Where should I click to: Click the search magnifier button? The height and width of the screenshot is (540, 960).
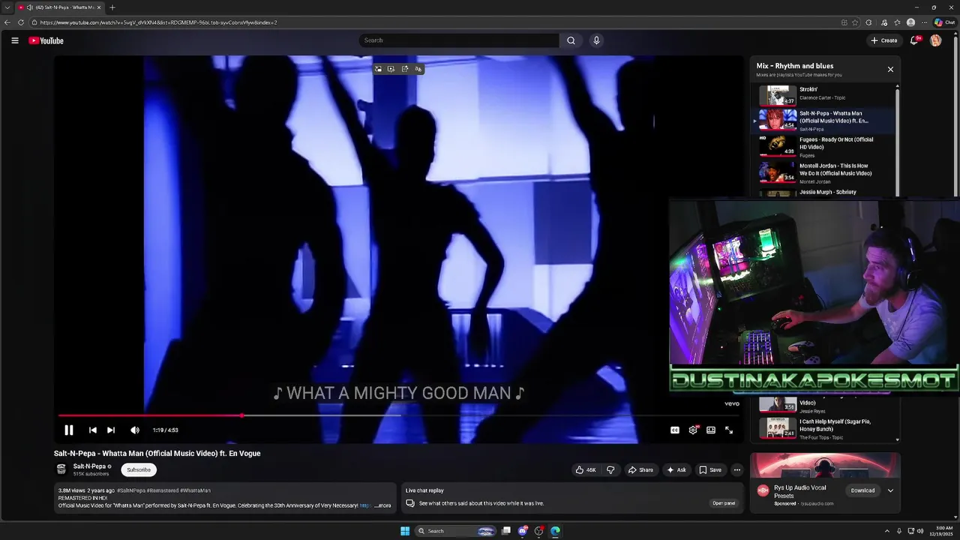pyautogui.click(x=571, y=40)
